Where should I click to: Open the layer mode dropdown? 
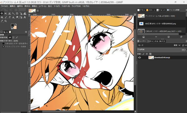159,45
